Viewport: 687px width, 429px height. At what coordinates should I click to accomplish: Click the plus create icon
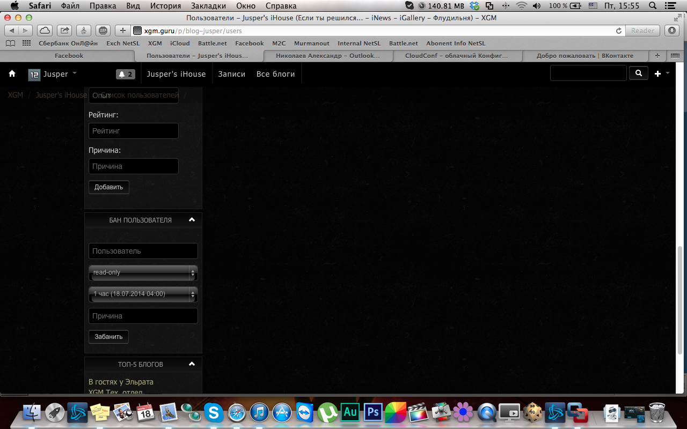658,74
